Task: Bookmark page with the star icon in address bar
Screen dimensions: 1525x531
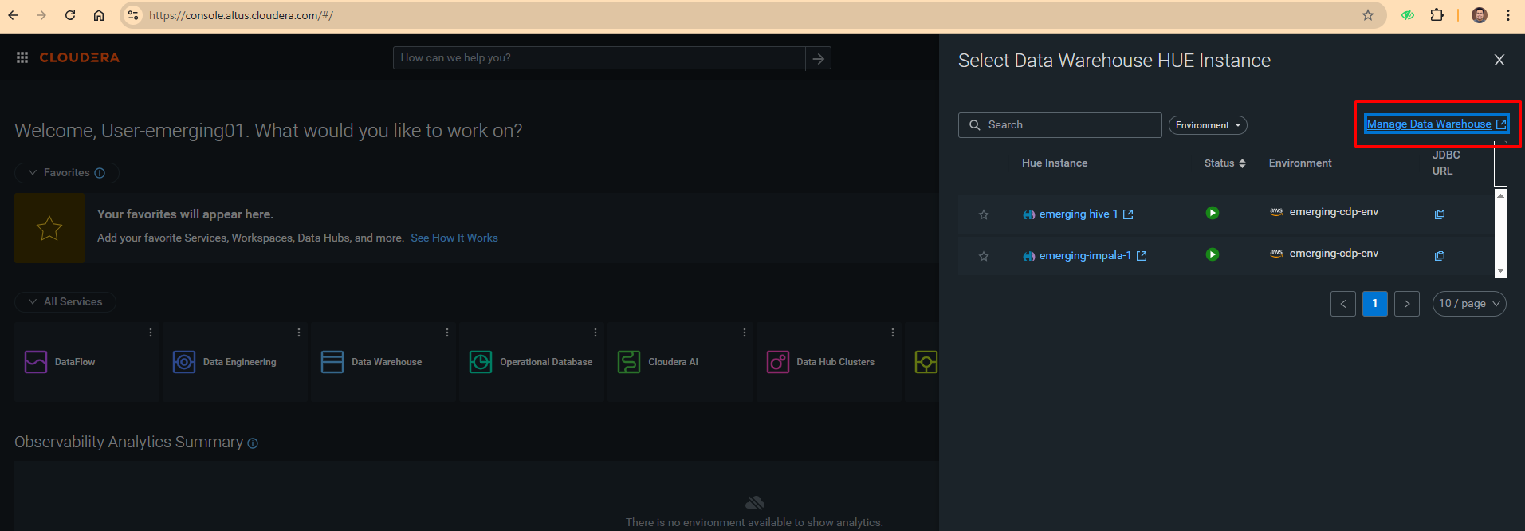Action: pyautogui.click(x=1368, y=15)
